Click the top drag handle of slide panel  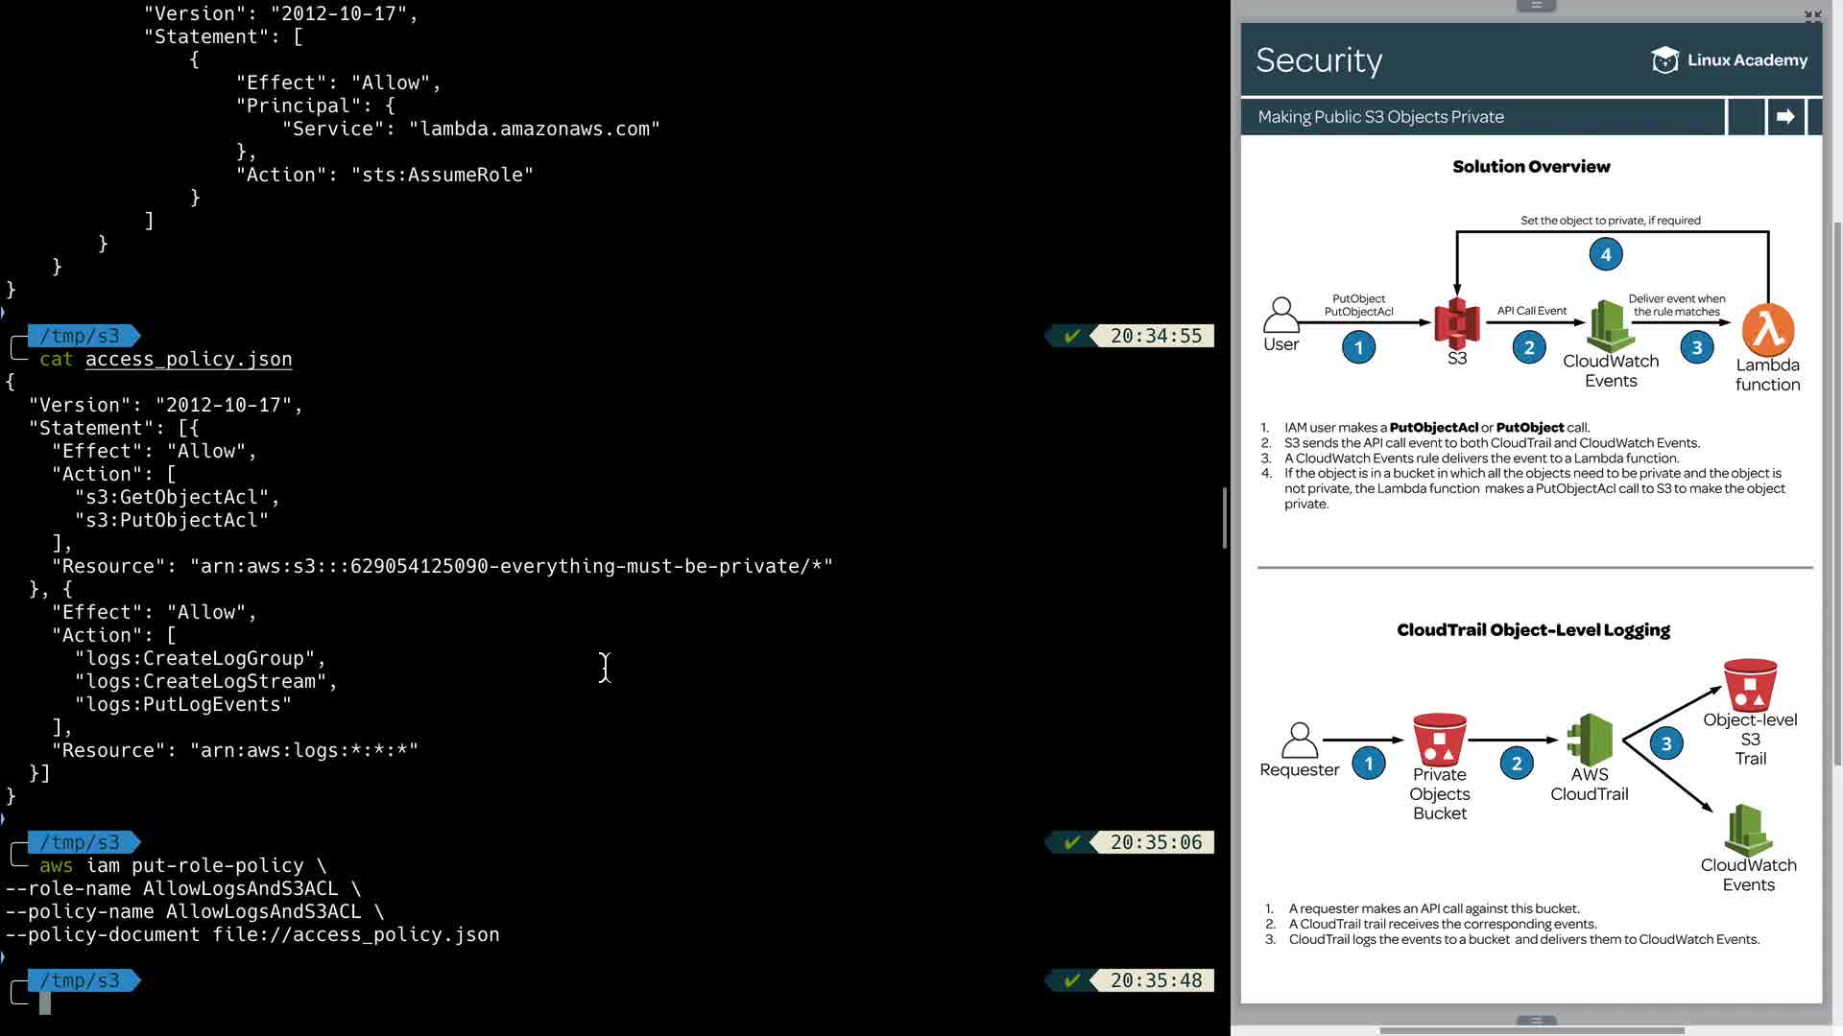click(1536, 6)
